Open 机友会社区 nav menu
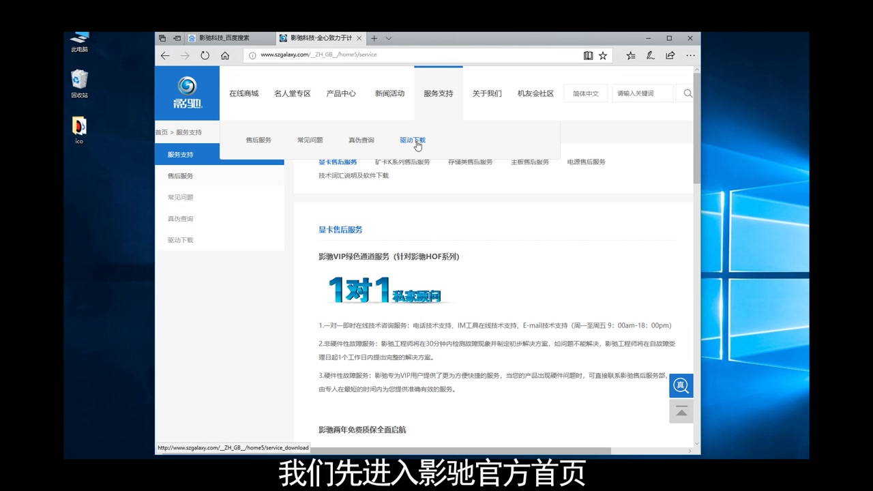 pyautogui.click(x=535, y=93)
